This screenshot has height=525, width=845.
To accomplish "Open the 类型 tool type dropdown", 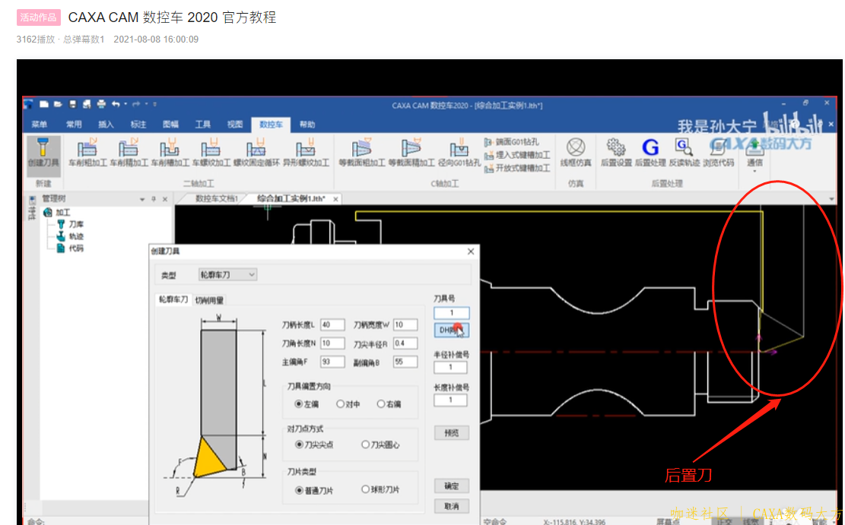I will pyautogui.click(x=227, y=274).
